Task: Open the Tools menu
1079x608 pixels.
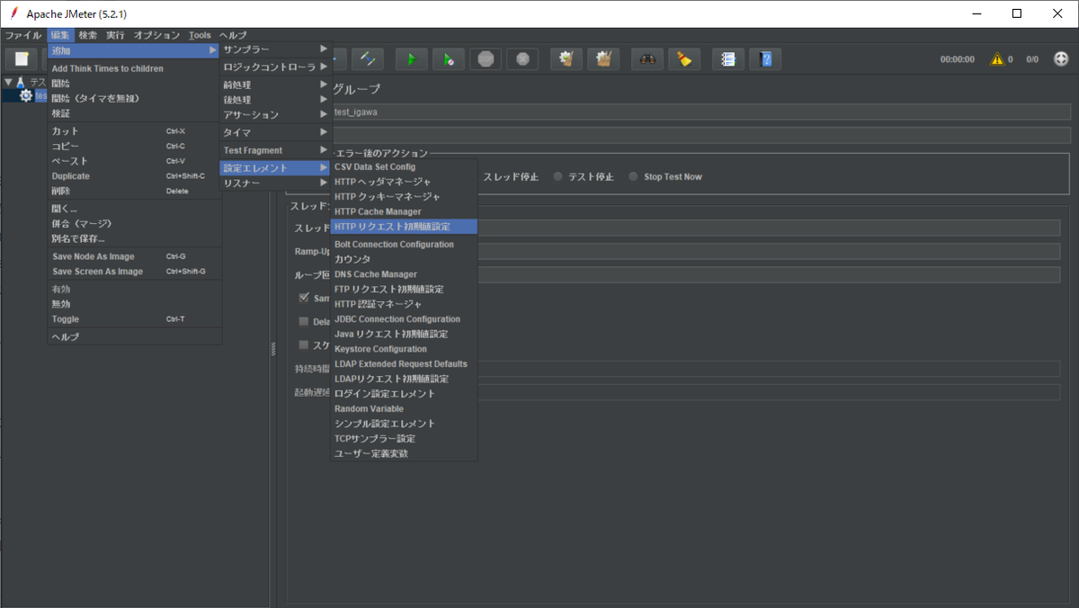Action: click(201, 35)
